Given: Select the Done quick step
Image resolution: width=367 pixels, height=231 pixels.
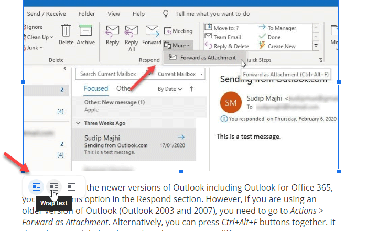Looking at the screenshot, I should pos(269,37).
